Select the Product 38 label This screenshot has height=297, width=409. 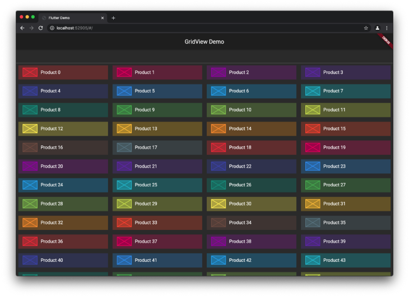pos(240,242)
